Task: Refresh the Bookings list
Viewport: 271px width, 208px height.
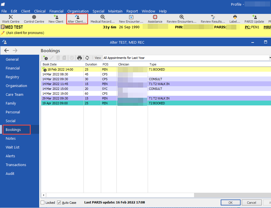Action: (x=87, y=58)
